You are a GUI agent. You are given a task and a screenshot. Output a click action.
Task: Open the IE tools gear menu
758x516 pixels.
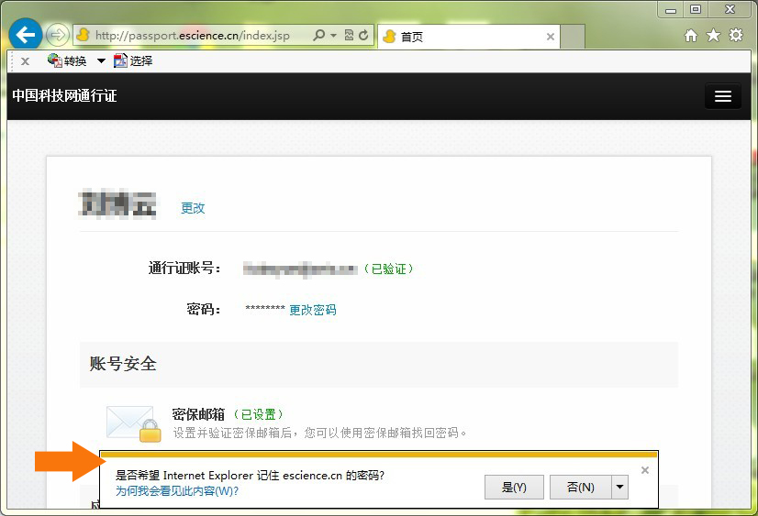pyautogui.click(x=735, y=36)
